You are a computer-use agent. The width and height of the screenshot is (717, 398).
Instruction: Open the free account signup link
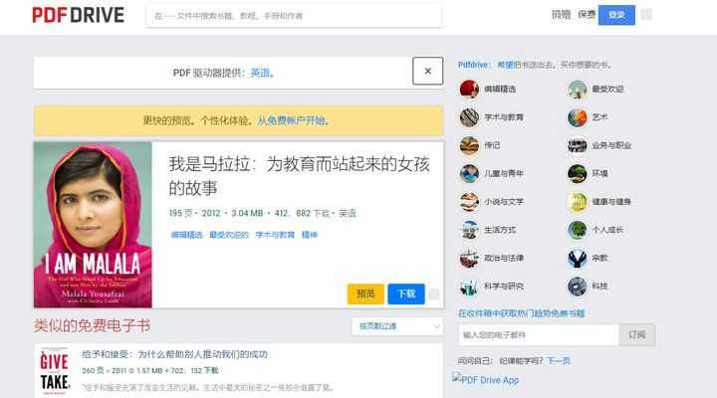291,120
